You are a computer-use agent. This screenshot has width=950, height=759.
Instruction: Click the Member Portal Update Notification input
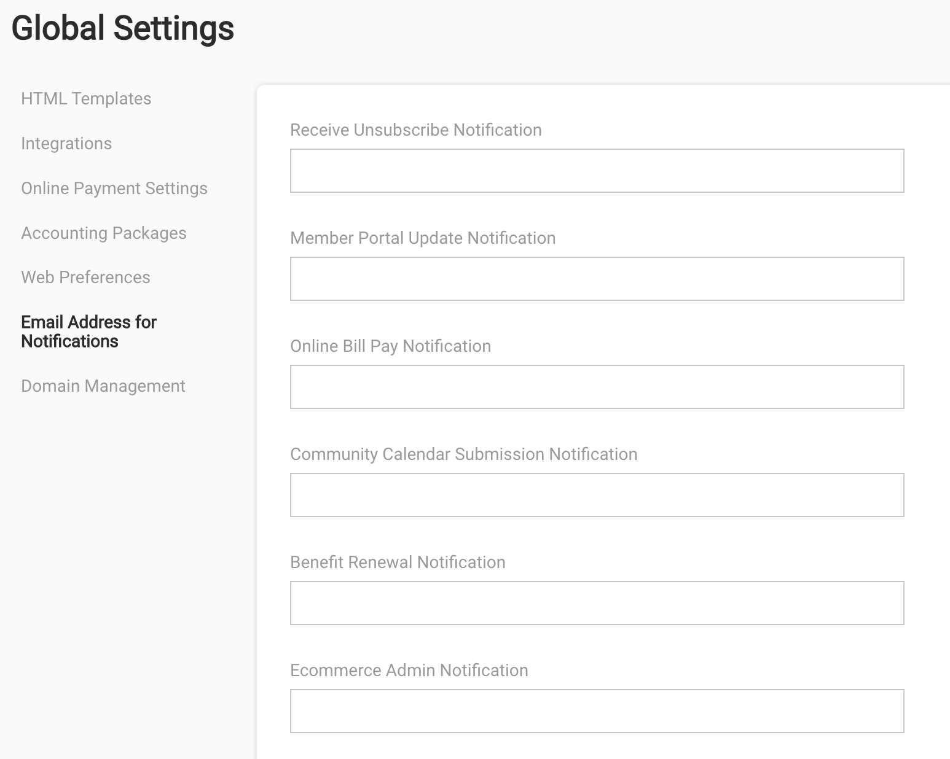[597, 279]
